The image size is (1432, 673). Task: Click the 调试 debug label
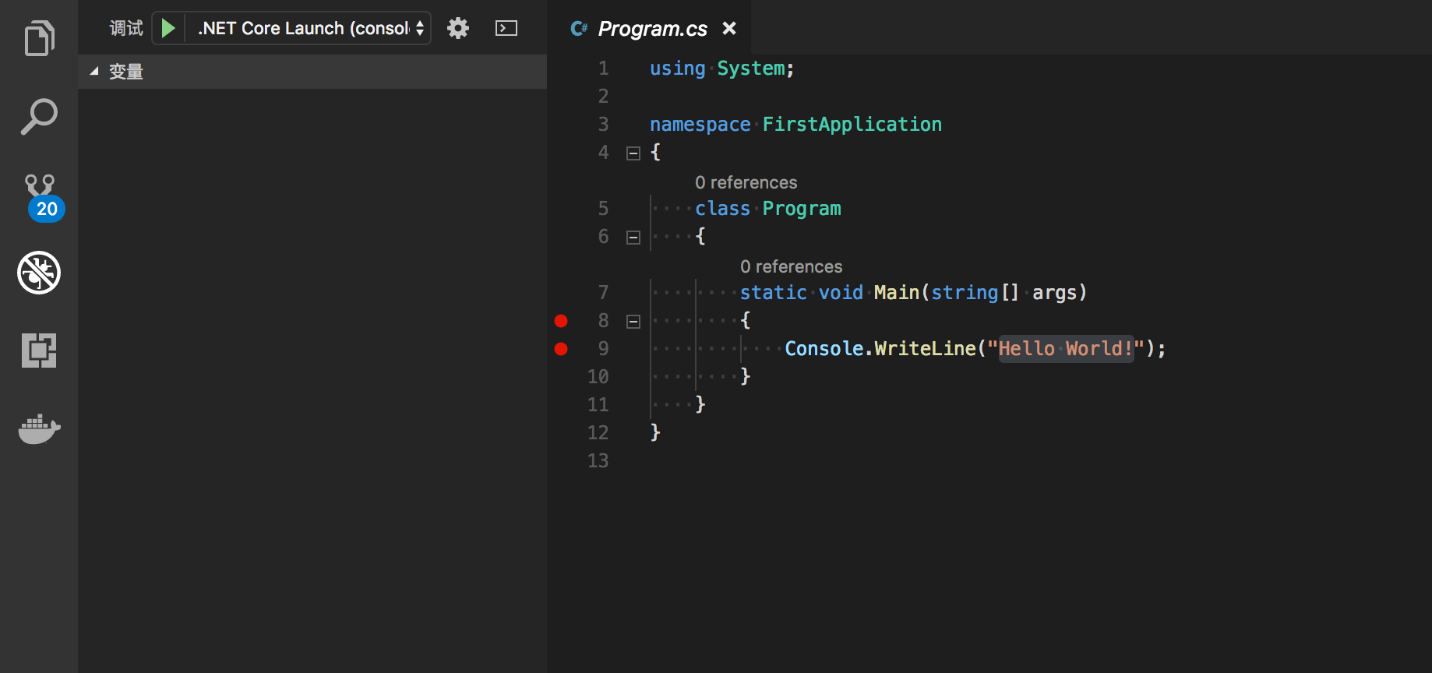(x=126, y=28)
